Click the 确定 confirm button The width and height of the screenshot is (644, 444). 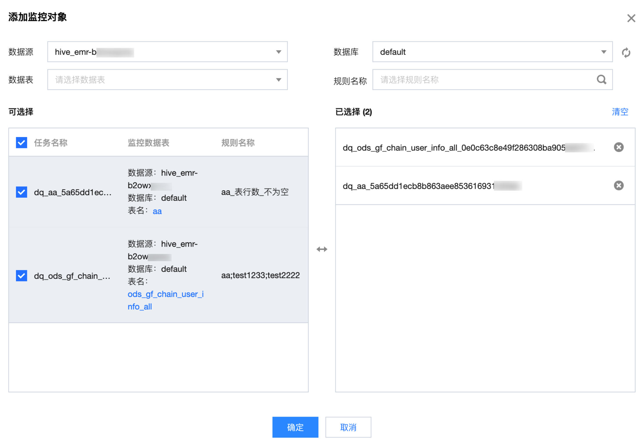click(295, 427)
